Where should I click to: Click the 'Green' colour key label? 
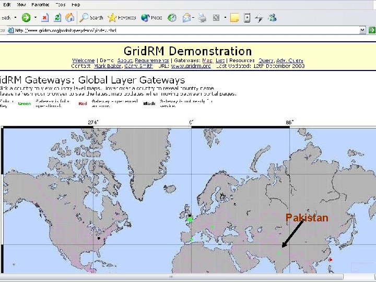(x=25, y=103)
